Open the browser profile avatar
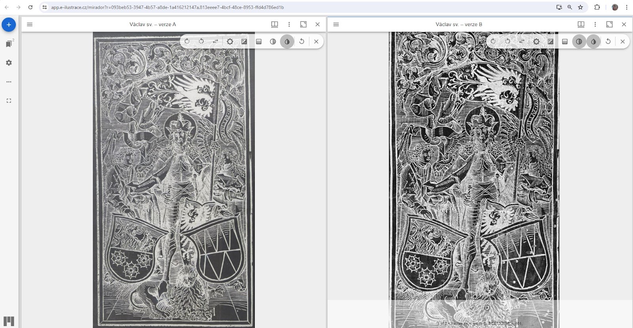 click(615, 7)
